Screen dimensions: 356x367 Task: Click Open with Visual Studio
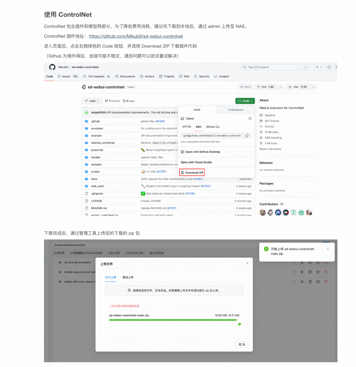[196, 162]
